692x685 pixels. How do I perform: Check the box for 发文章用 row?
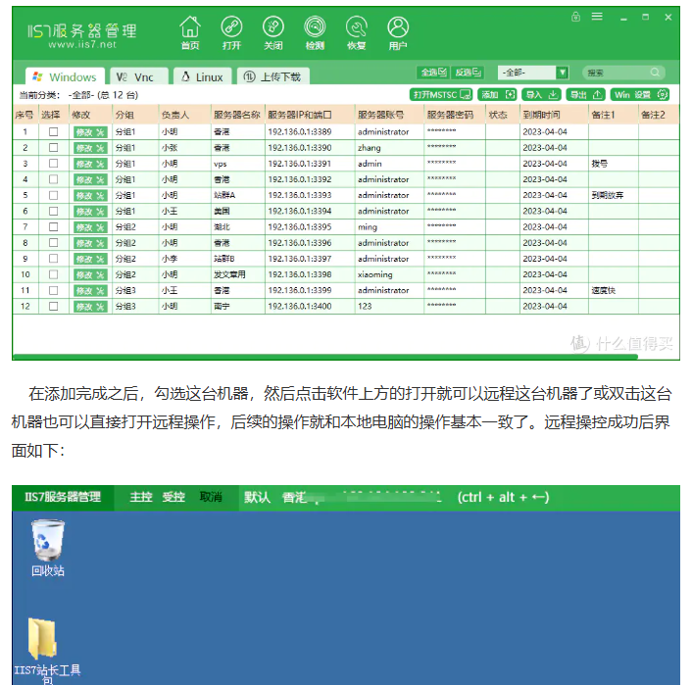point(53,274)
